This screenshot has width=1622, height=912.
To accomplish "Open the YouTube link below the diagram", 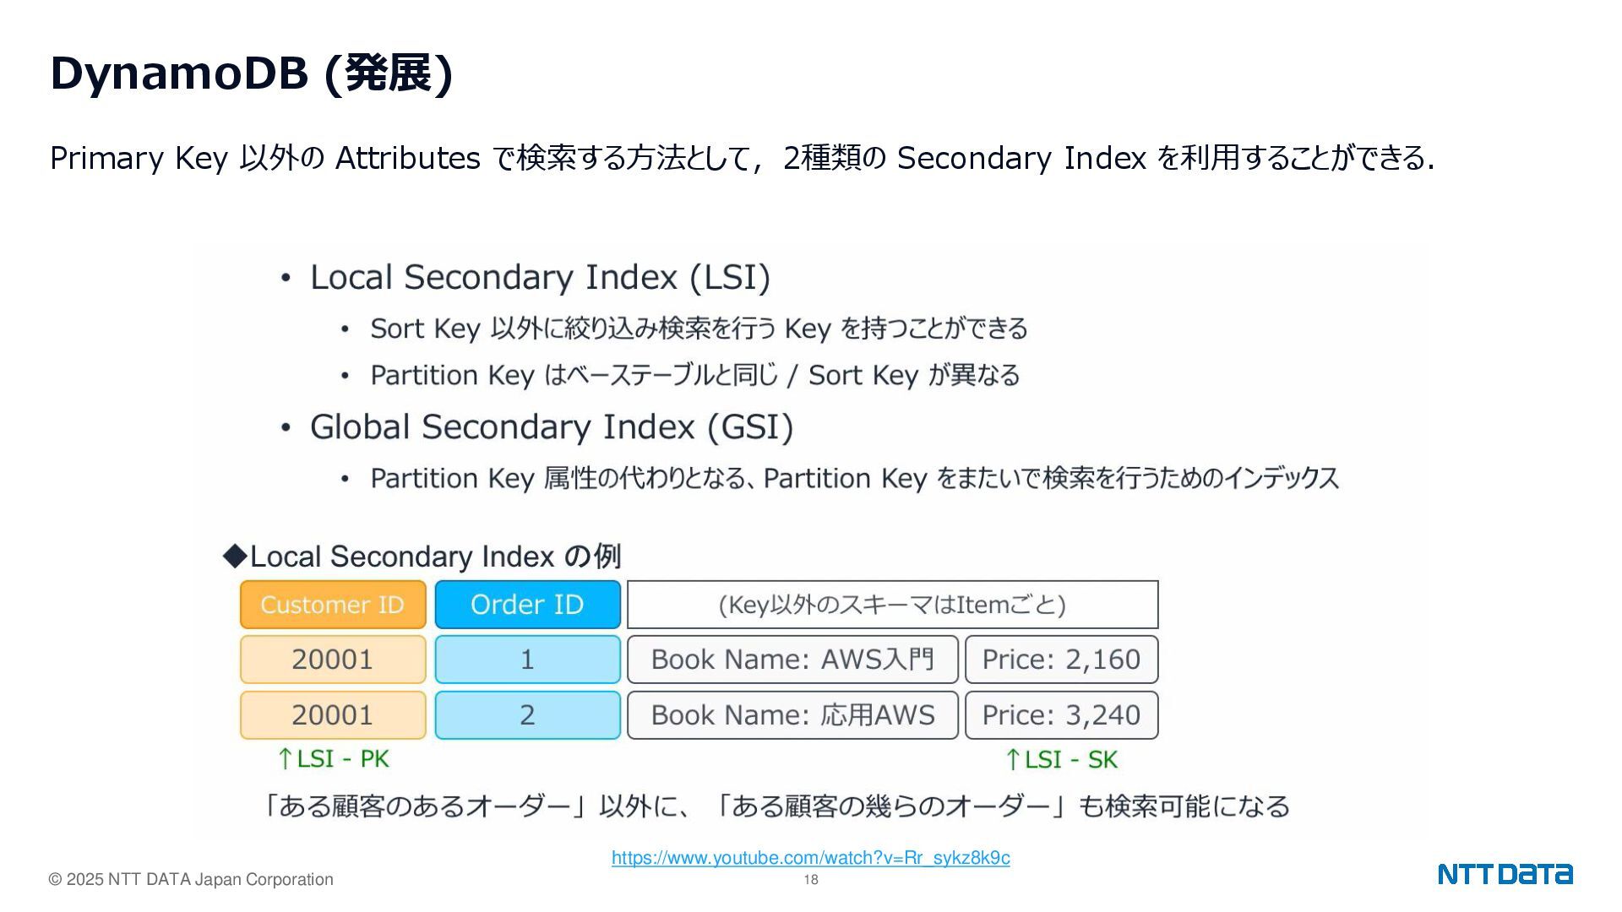I will (810, 858).
